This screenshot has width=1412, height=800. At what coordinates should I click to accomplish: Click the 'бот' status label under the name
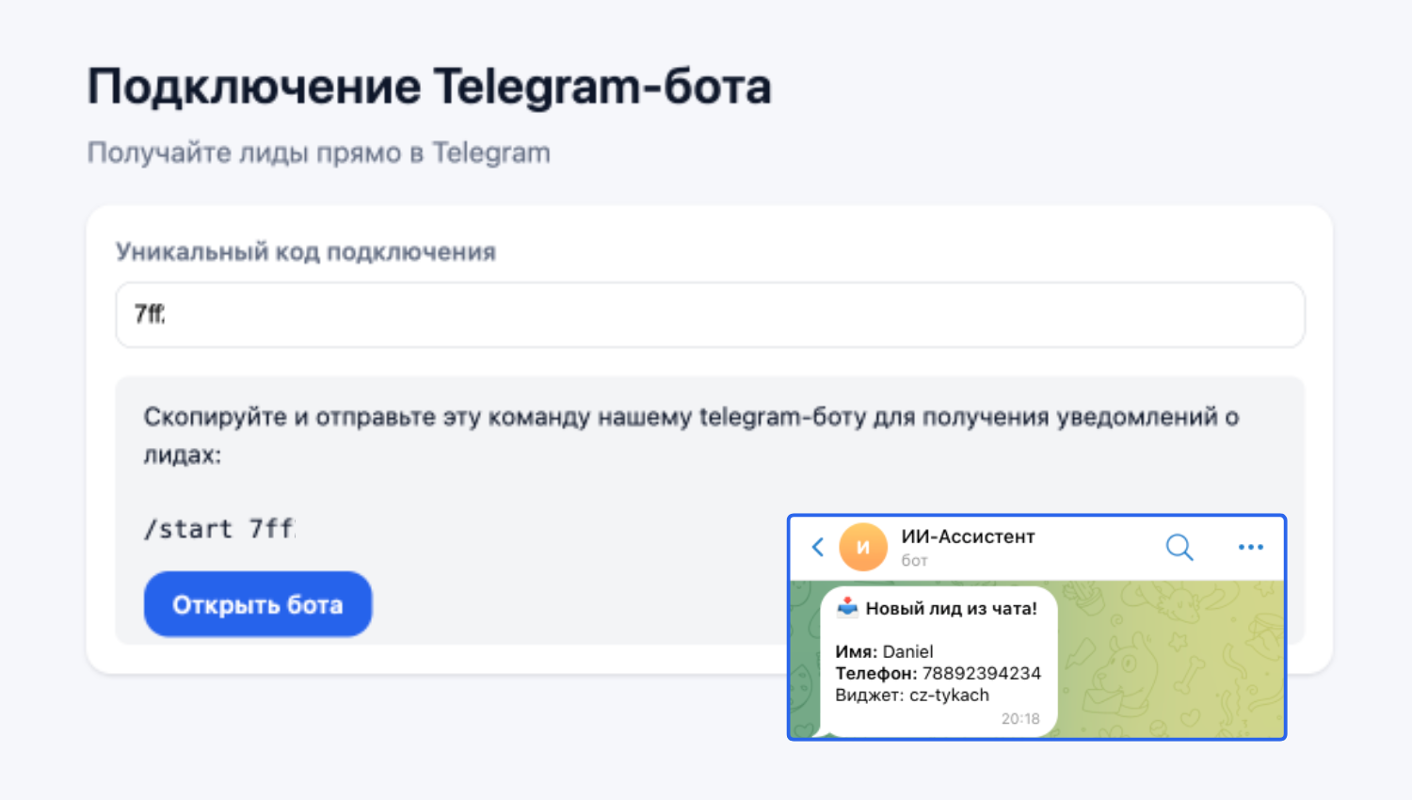pos(914,560)
